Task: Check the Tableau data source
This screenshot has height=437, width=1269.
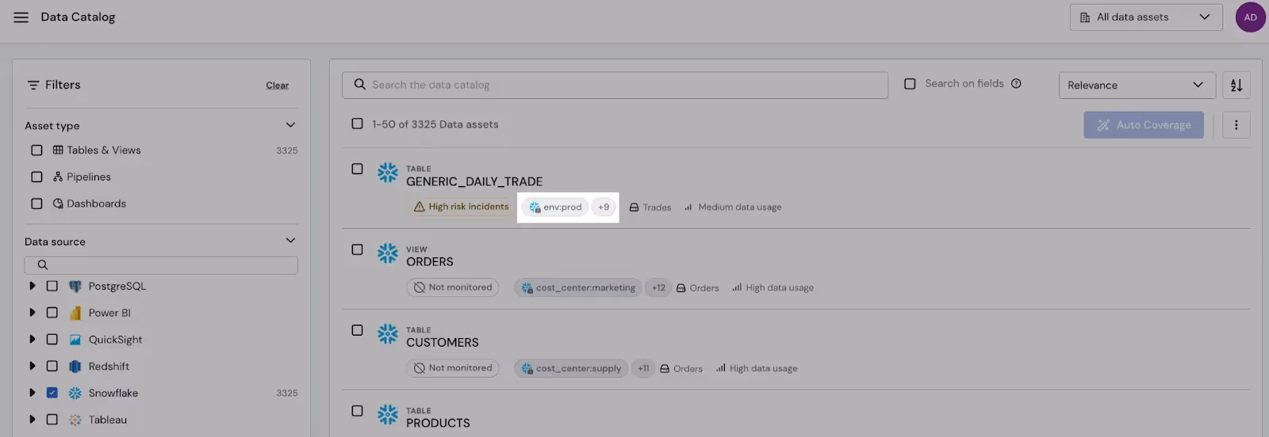Action: pos(52,420)
